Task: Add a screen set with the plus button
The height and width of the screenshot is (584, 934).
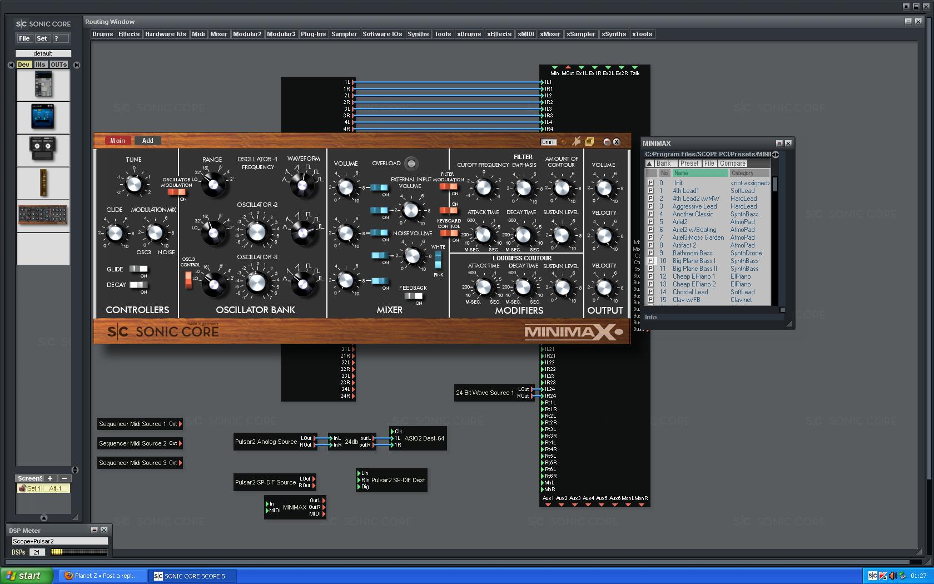Action: pos(50,478)
